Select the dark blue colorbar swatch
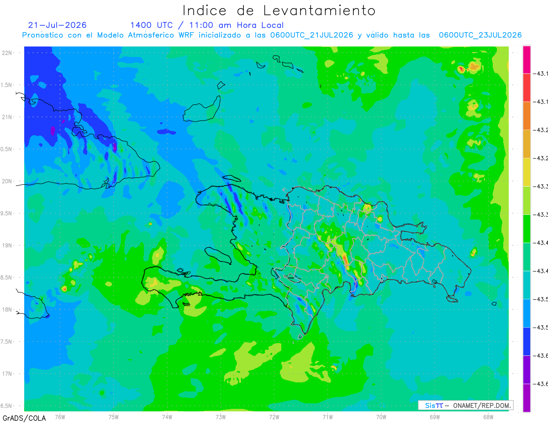Screen dimensions: 548x423 click(527, 341)
